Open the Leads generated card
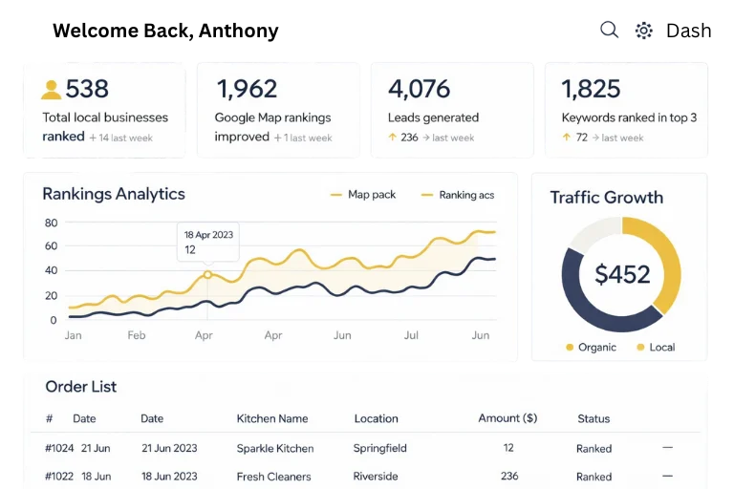Image resolution: width=734 pixels, height=489 pixels. click(452, 111)
